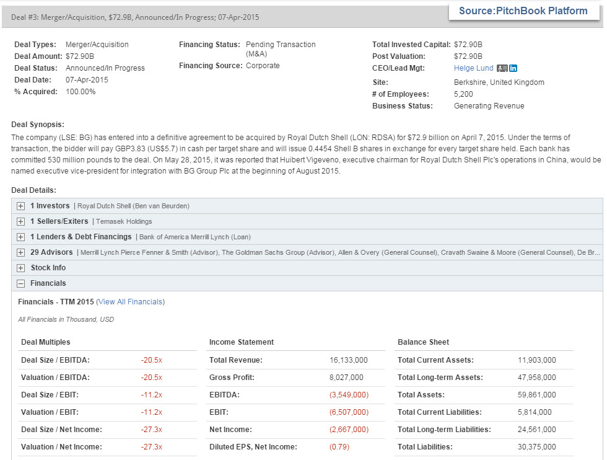
Task: Click the Income Statement column heading
Action: [x=242, y=342]
